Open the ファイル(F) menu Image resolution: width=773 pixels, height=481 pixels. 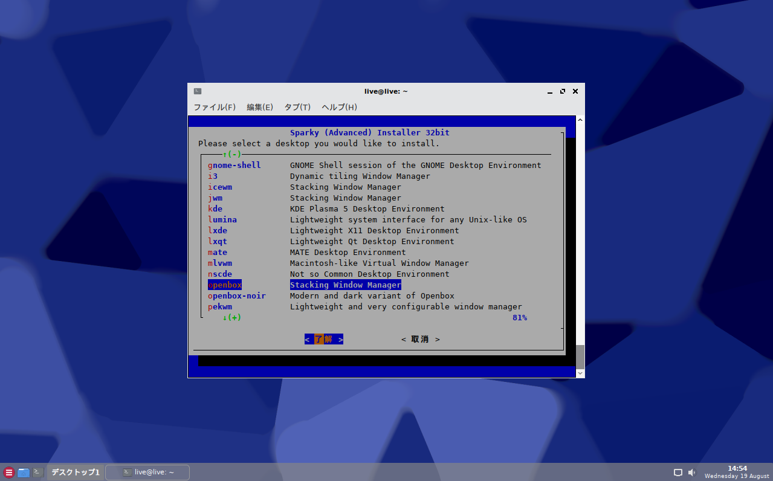(214, 107)
